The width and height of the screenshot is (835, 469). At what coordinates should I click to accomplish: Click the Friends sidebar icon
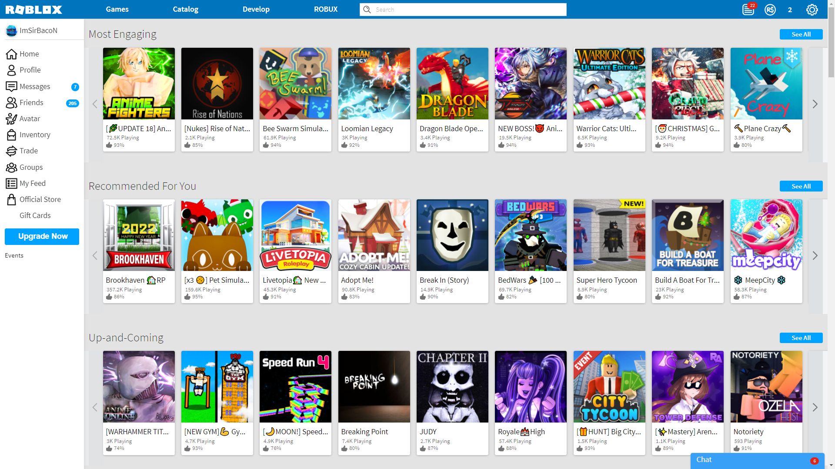pyautogui.click(x=10, y=102)
